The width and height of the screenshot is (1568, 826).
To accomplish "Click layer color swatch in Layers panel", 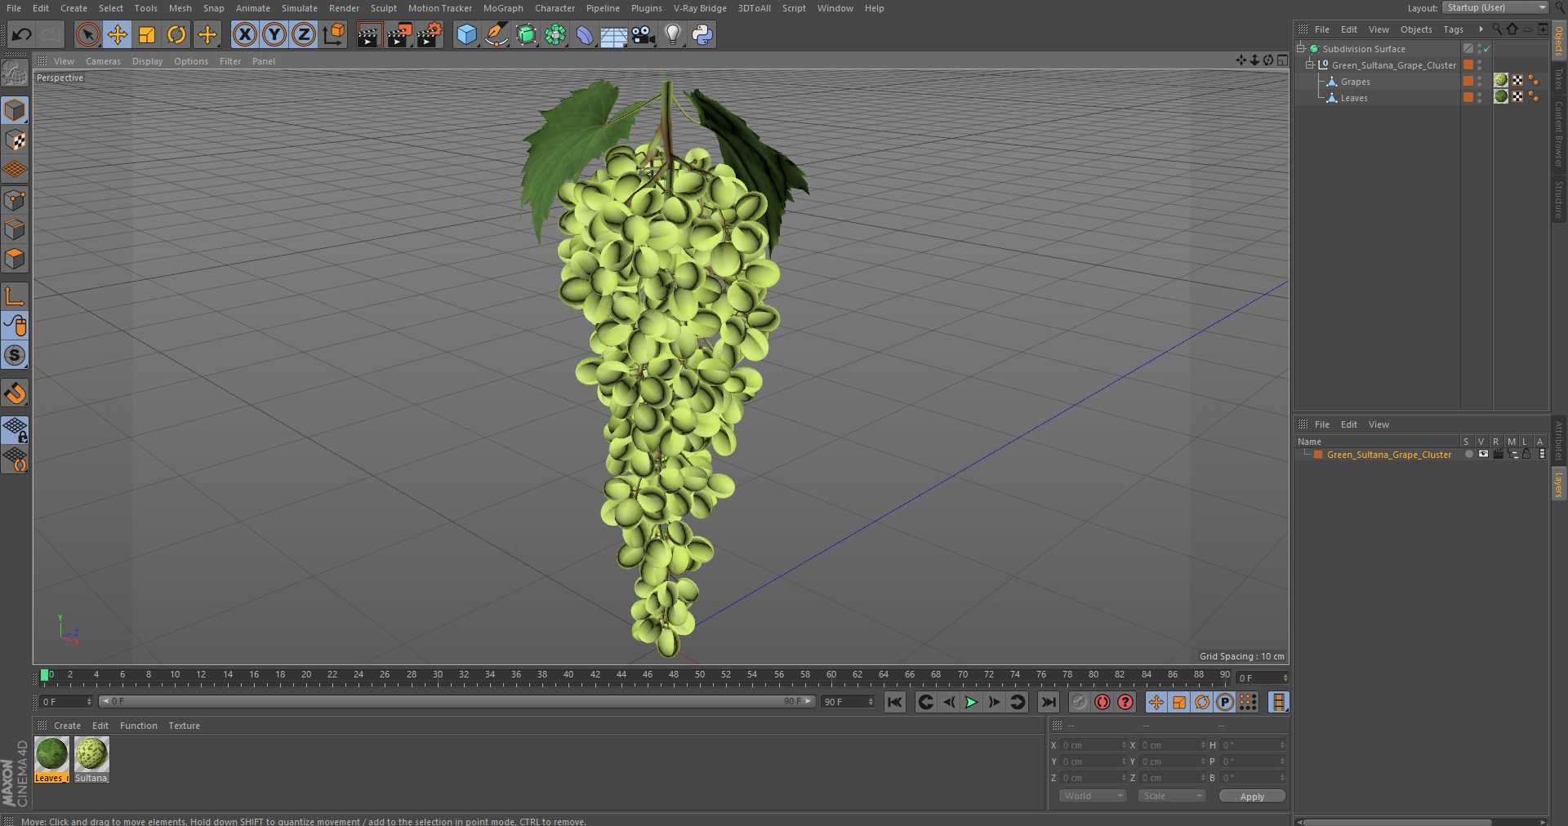I will (x=1318, y=455).
